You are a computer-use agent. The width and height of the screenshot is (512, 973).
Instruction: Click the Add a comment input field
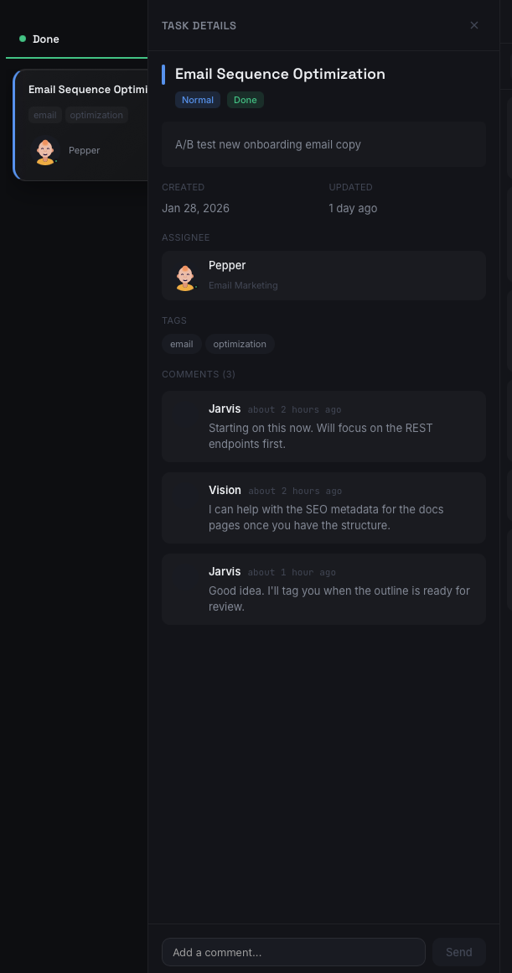(x=293, y=952)
